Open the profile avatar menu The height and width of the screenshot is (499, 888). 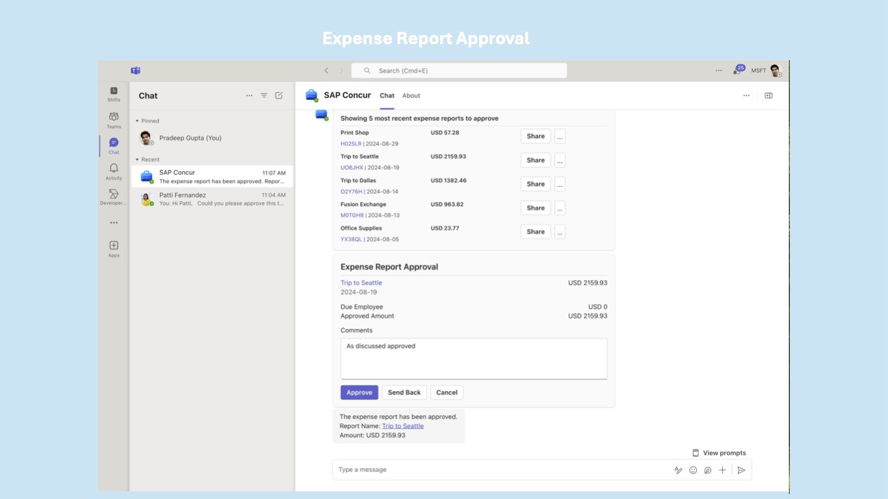[x=775, y=71]
